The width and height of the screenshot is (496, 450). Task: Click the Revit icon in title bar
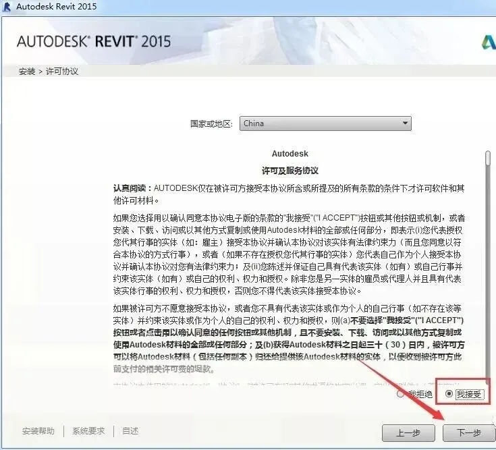pyautogui.click(x=6, y=6)
